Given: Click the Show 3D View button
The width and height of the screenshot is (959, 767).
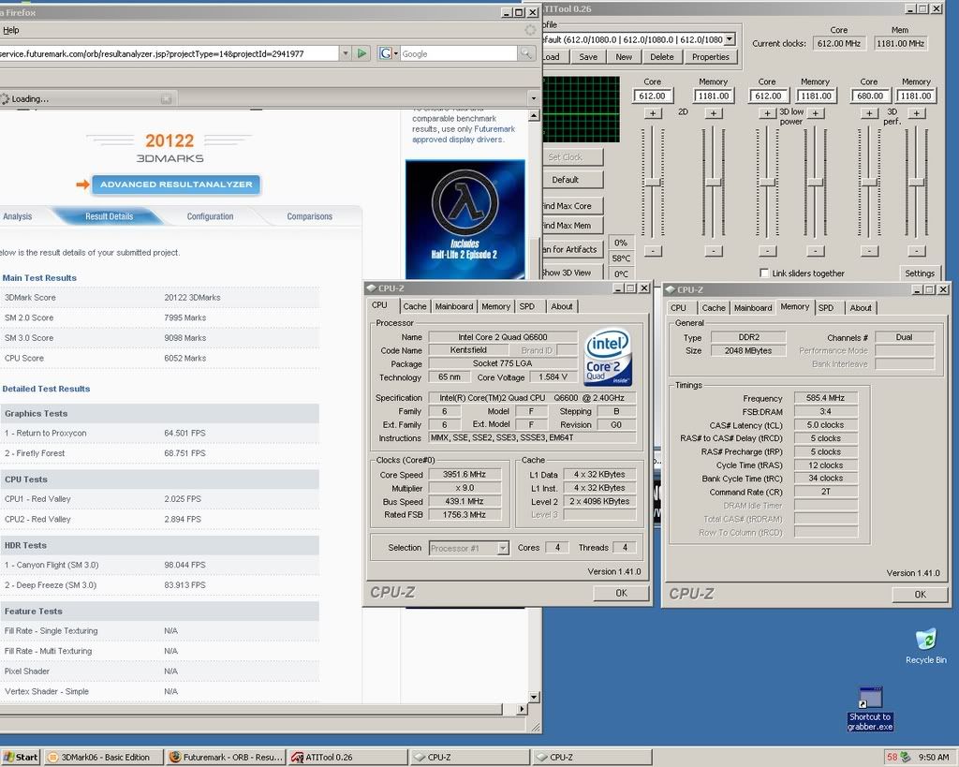Looking at the screenshot, I should pyautogui.click(x=572, y=273).
